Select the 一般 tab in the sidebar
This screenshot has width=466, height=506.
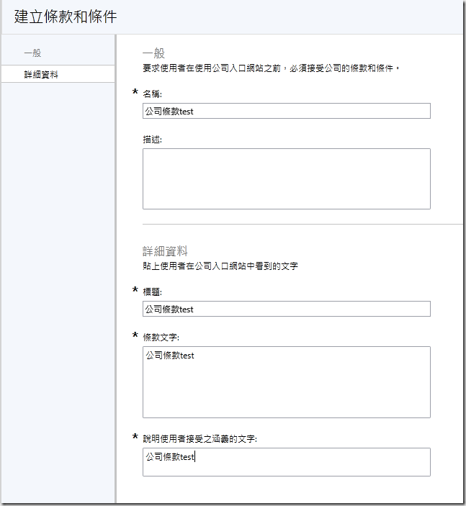point(32,53)
